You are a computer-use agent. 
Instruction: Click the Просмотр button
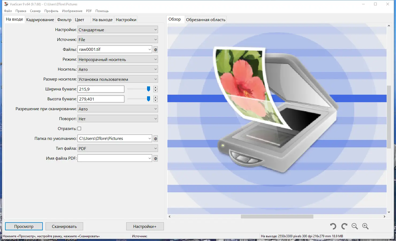24,226
